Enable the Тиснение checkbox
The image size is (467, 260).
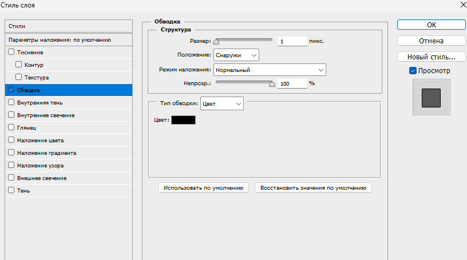(11, 53)
